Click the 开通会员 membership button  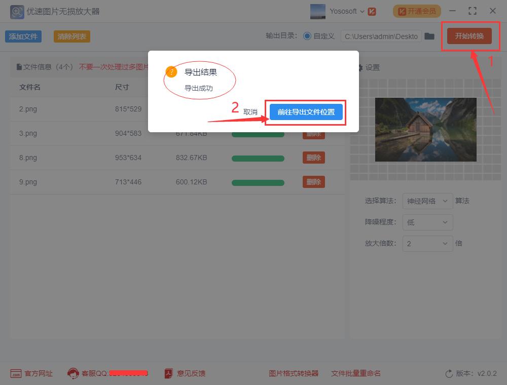click(x=417, y=11)
